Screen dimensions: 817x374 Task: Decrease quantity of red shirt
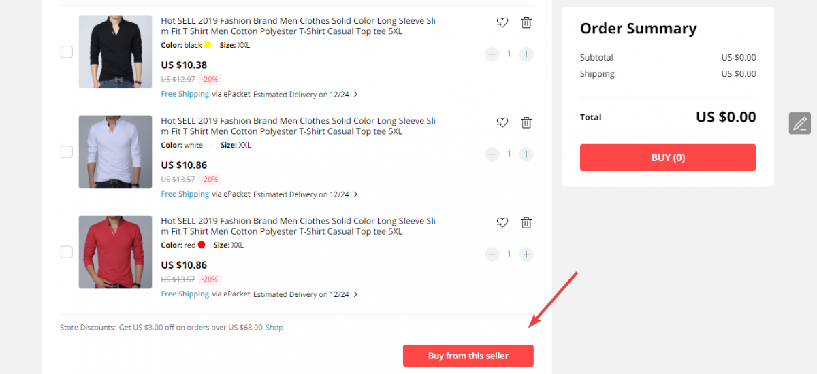point(492,254)
